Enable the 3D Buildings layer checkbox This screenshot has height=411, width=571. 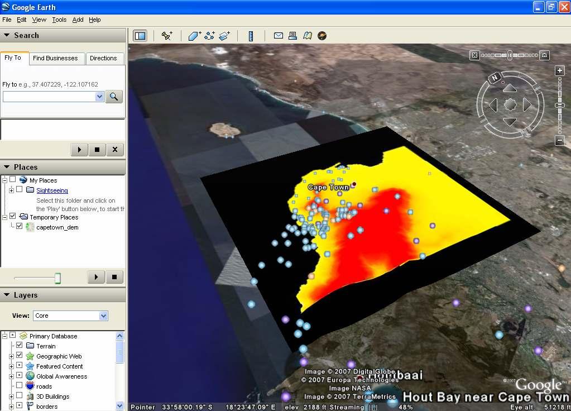pos(20,395)
